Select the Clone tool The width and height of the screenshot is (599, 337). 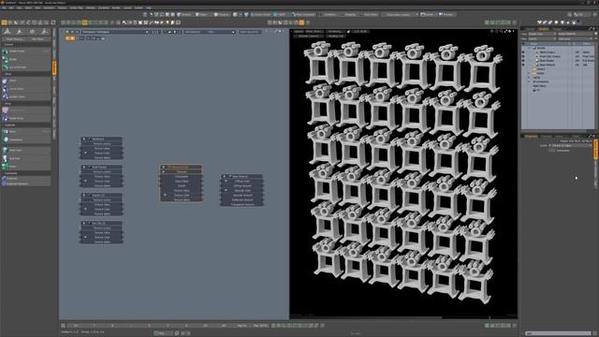26,81
